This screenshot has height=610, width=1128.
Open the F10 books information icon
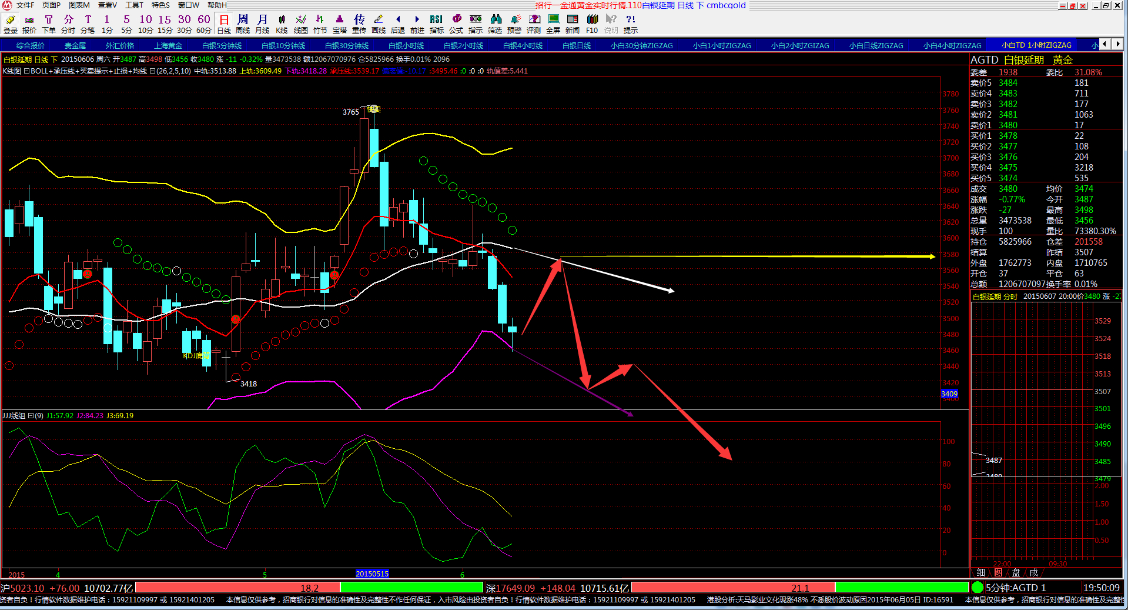[x=592, y=24]
